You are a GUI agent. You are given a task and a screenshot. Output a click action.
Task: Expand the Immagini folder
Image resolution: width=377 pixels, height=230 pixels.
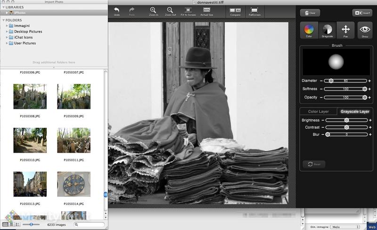tap(7, 25)
